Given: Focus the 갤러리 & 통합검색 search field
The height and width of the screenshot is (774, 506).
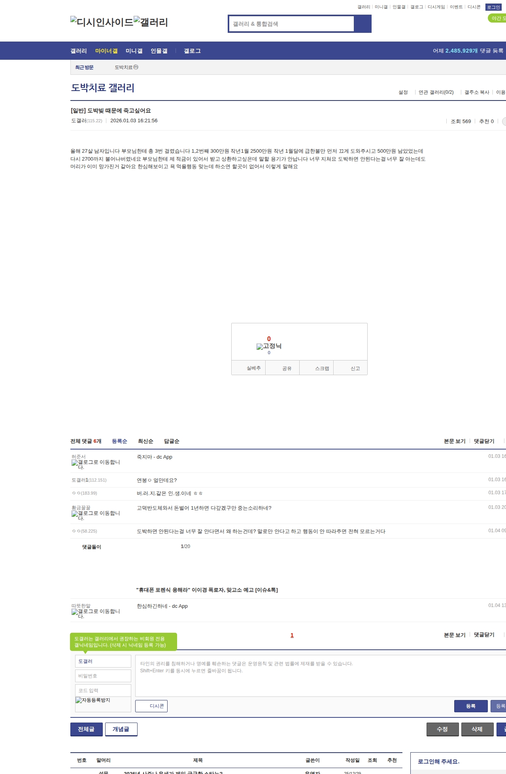Looking at the screenshot, I should (292, 24).
